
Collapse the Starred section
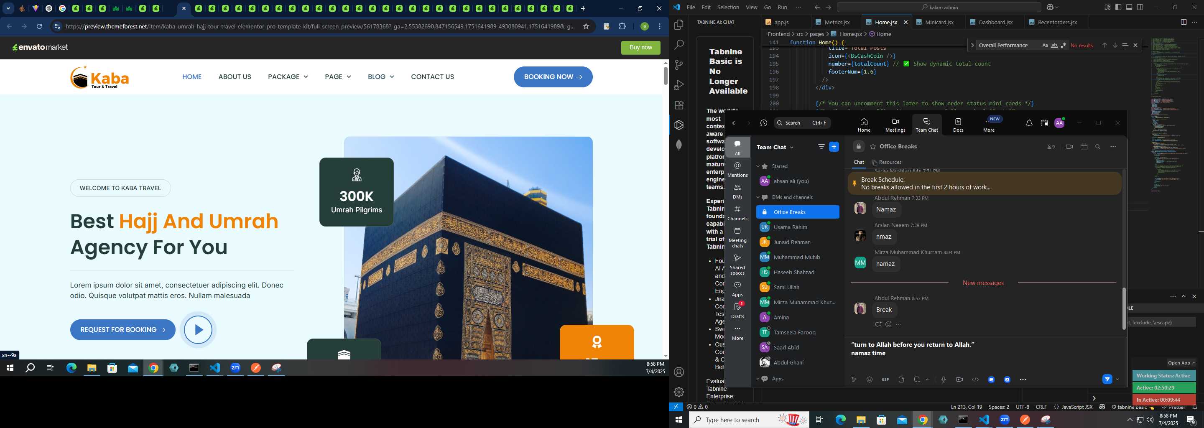[x=758, y=166]
